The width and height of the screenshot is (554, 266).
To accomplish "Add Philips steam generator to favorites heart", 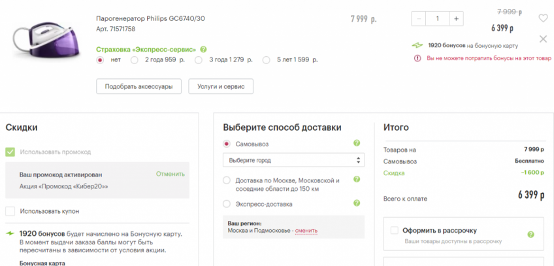I will click(x=543, y=18).
